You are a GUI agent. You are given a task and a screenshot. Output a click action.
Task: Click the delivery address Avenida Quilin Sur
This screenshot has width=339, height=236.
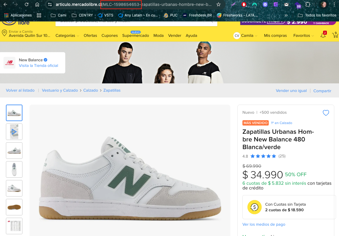(x=30, y=36)
